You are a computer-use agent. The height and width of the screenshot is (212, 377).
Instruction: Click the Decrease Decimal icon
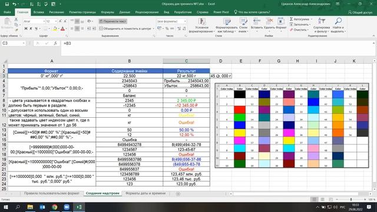184,29
